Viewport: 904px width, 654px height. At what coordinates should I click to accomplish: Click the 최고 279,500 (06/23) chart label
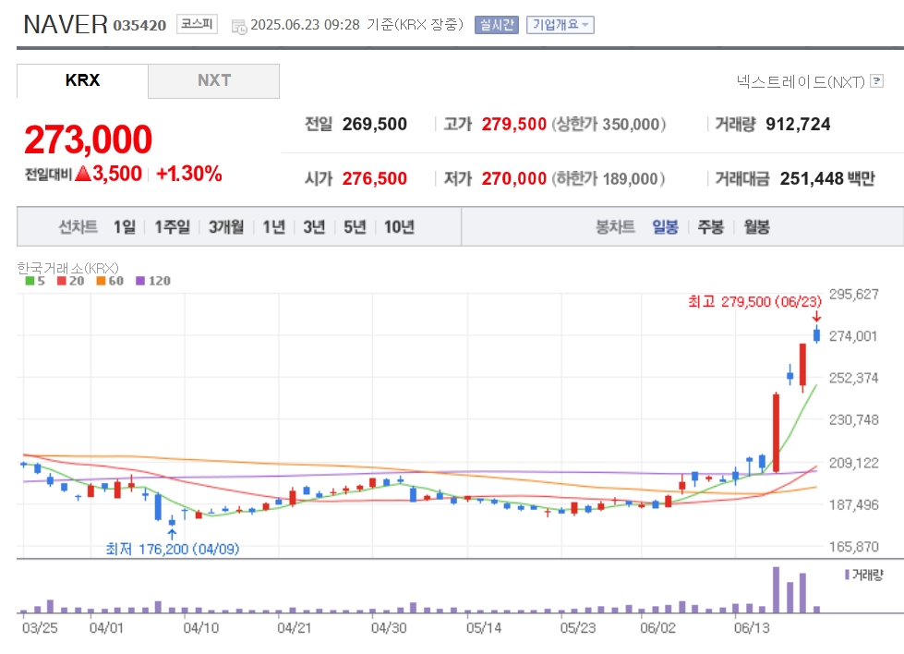tap(754, 302)
